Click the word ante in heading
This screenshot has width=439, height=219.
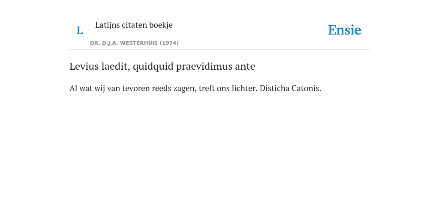coord(245,67)
